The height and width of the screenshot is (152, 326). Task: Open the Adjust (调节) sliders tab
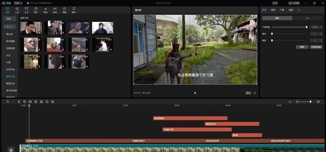pyautogui.click(x=74, y=10)
